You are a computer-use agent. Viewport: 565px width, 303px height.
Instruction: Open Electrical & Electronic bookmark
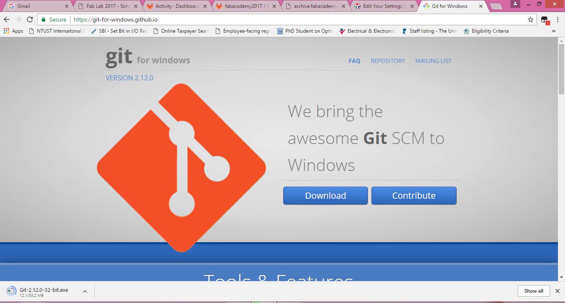367,31
